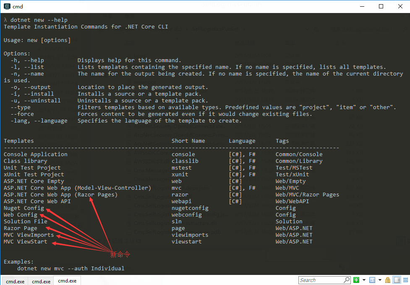Click the 'Short Name' column header
The width and height of the screenshot is (410, 285).
coord(188,141)
